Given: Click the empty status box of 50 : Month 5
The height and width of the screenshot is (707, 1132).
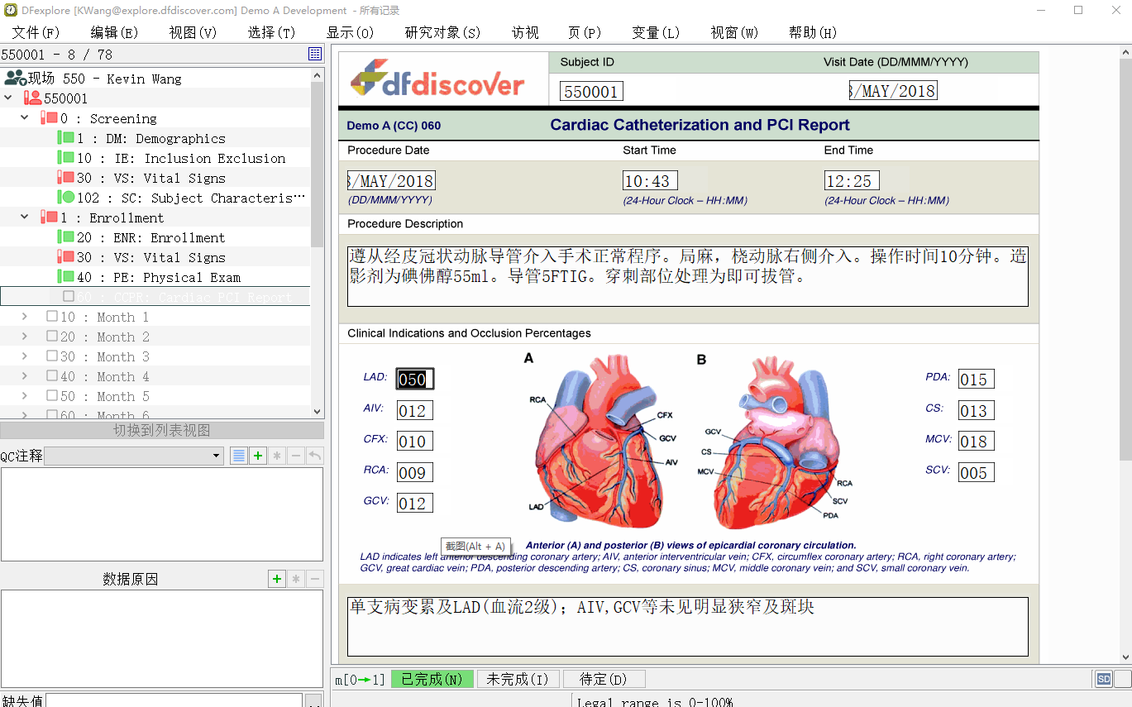Looking at the screenshot, I should click(x=52, y=396).
